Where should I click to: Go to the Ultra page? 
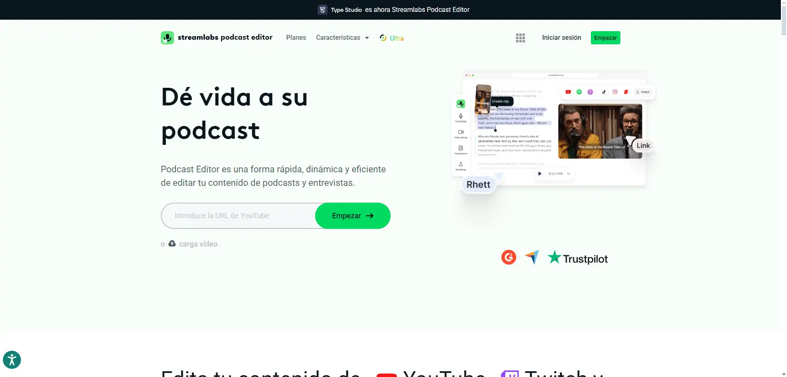(392, 38)
